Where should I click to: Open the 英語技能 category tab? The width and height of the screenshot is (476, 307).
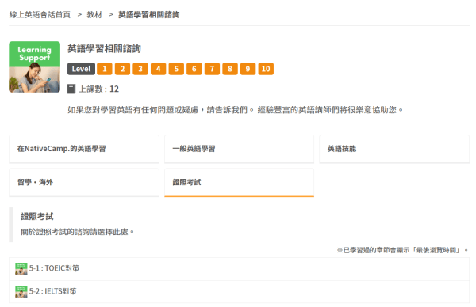pos(394,149)
